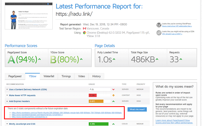Click green up arrow on Expires headers row
Viewport: 202px width, 126px height.
click(113, 101)
